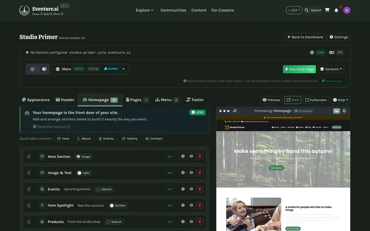The height and width of the screenshot is (231, 370).
Task: Grab the Products row drag handle
Action: pos(29,222)
